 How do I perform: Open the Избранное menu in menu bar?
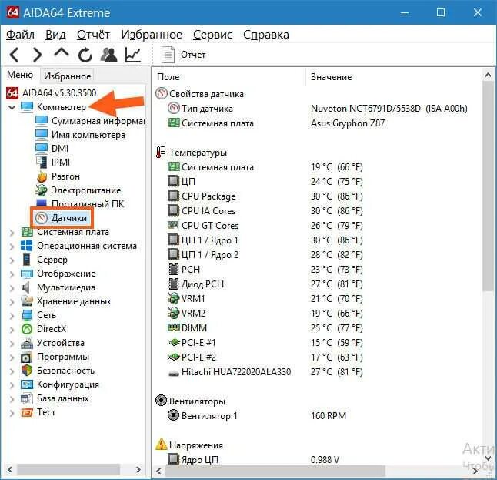click(152, 34)
